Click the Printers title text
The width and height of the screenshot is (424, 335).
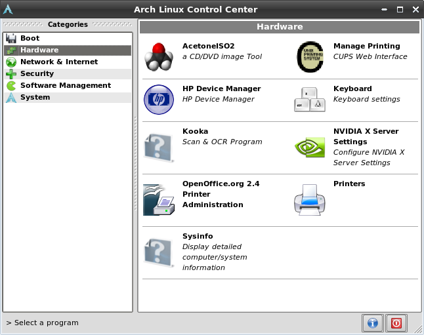click(x=349, y=184)
